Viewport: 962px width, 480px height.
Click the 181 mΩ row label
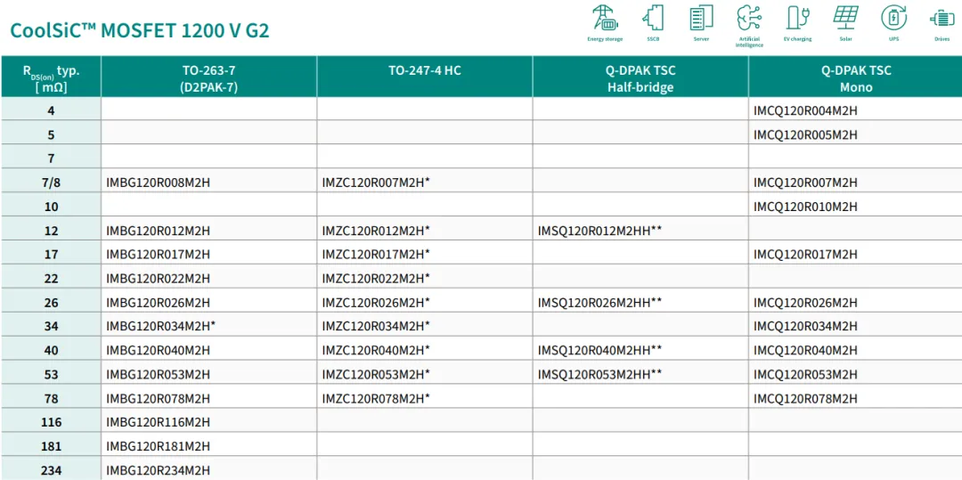click(51, 446)
